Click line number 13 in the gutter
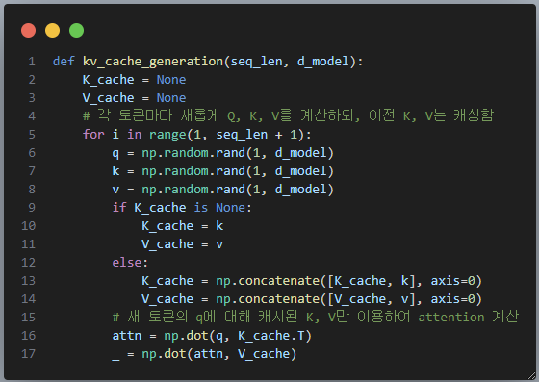The height and width of the screenshot is (382, 539). pyautogui.click(x=28, y=281)
